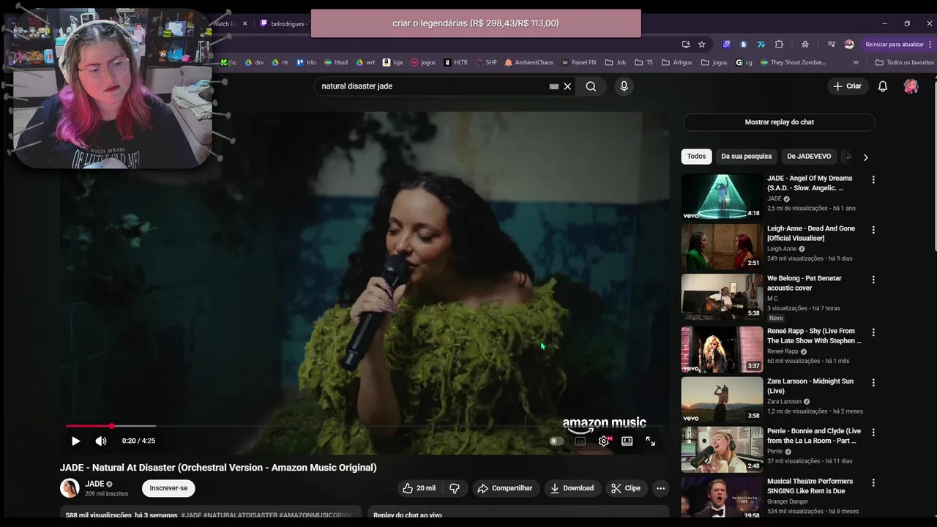
Task: Open the Criar create menu
Action: coord(847,86)
